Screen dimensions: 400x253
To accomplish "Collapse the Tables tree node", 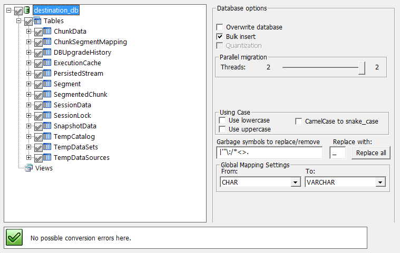I will click(x=18, y=21).
